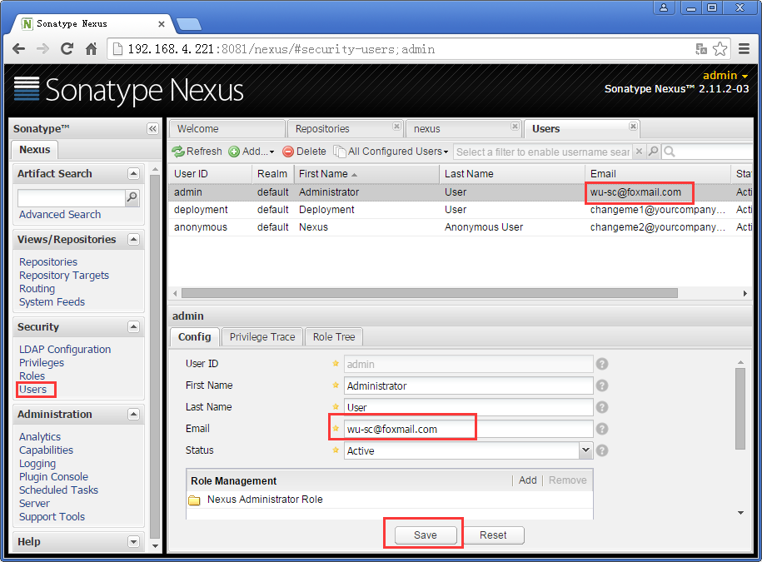Viewport: 762px width, 562px height.
Task: Collapse the Views/Repositories section
Action: point(133,240)
